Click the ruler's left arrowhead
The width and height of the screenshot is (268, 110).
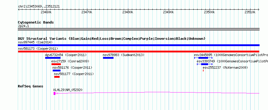(x=19, y=10)
